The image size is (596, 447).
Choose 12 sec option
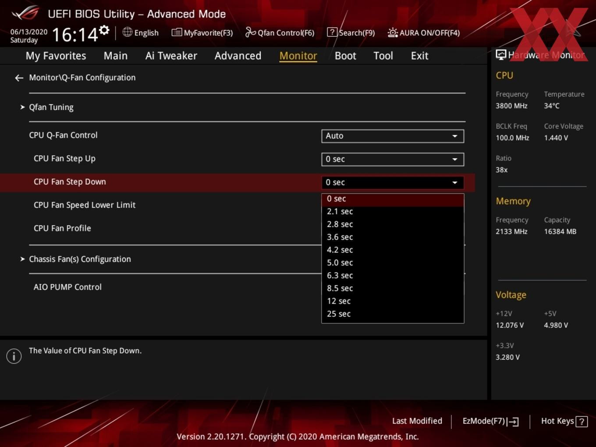tap(393, 301)
